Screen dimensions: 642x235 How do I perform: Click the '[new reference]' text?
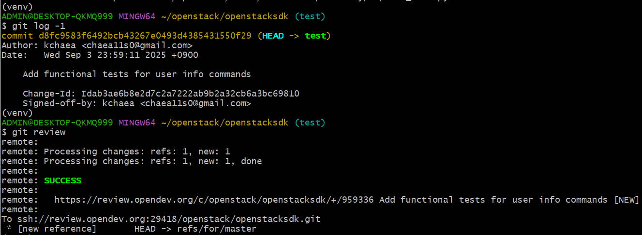(x=57, y=229)
